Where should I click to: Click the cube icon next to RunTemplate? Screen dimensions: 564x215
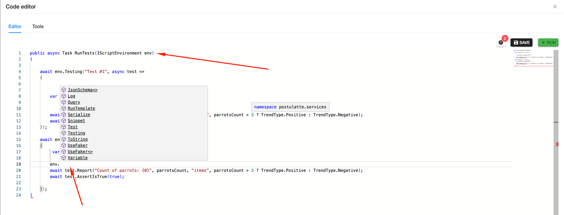[x=64, y=108]
